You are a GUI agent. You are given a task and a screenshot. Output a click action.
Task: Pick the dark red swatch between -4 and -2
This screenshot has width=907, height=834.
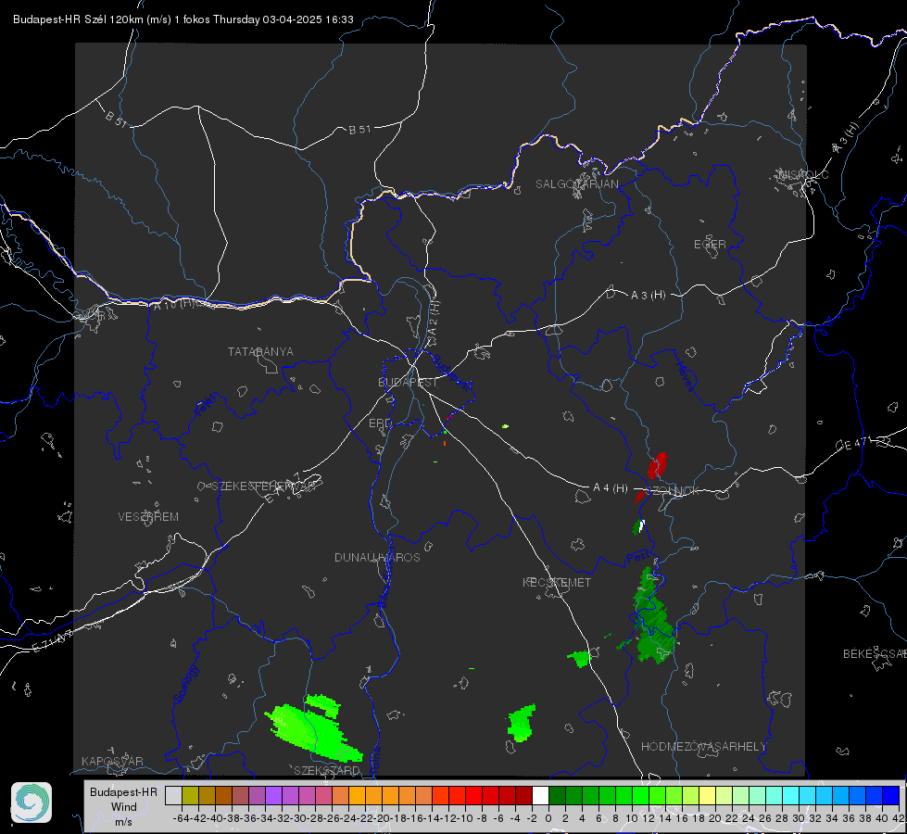524,795
